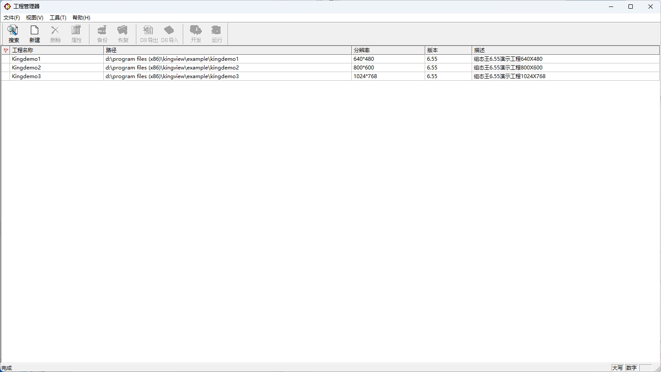Open the 帮助(H) menu
The width and height of the screenshot is (661, 372).
[x=81, y=18]
